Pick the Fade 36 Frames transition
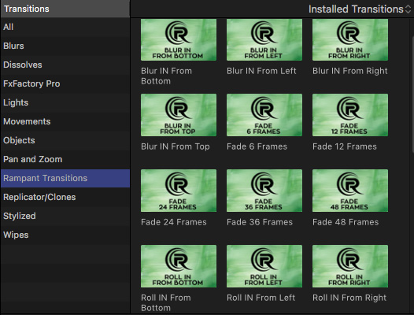 click(264, 191)
